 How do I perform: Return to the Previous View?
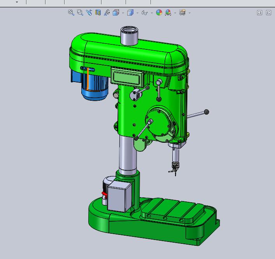(89, 12)
